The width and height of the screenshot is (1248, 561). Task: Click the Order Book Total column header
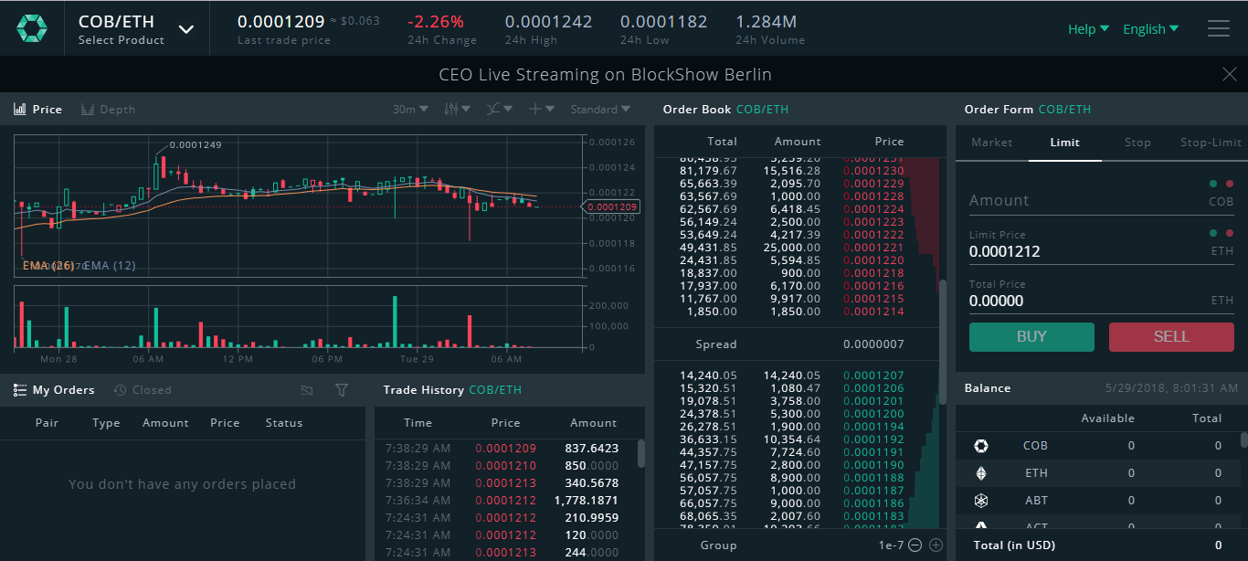point(722,142)
